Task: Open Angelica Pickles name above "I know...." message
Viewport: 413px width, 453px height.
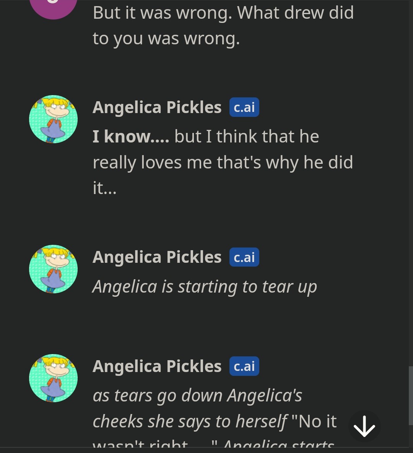Action: (157, 107)
